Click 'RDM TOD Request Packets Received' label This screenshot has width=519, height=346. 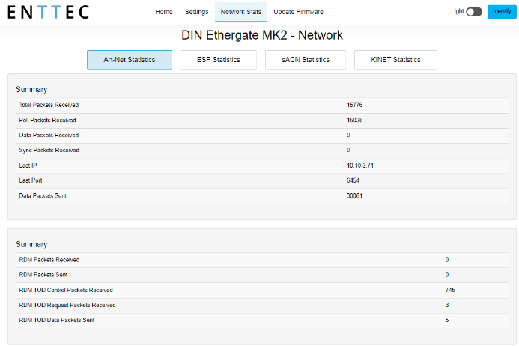point(67,305)
